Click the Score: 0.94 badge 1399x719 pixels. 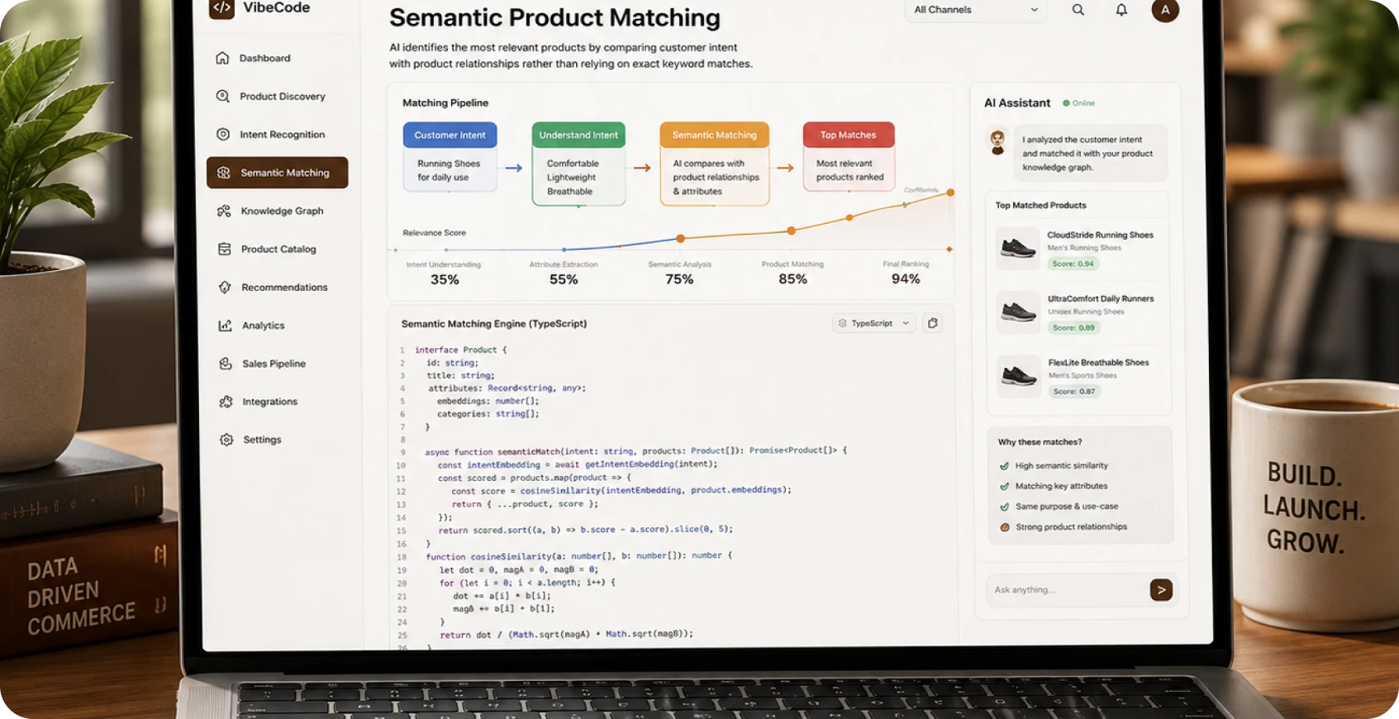pyautogui.click(x=1073, y=264)
